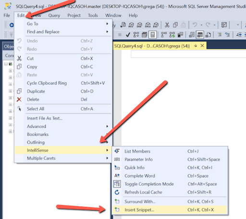
Task: Select Insert File As Text...
Action: point(63,118)
